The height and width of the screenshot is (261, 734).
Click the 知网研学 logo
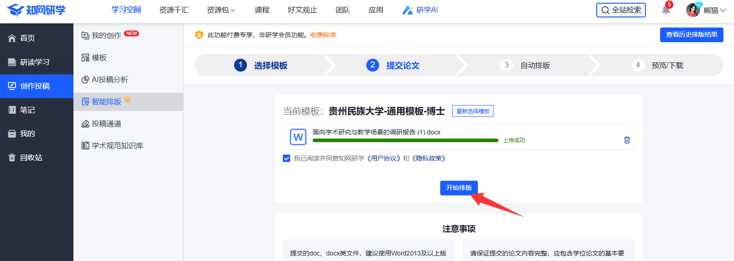37,10
